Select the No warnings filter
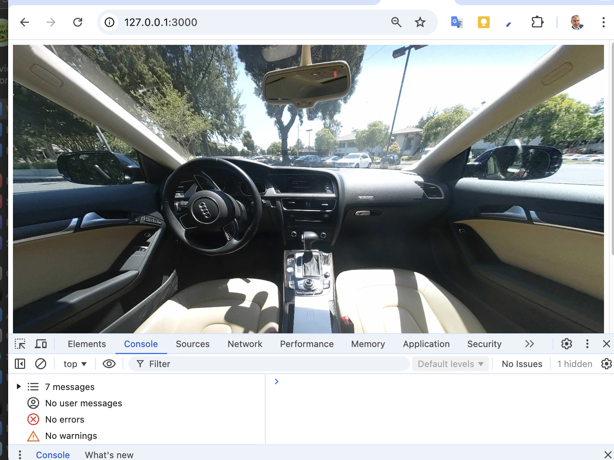Image resolution: width=614 pixels, height=460 pixels. point(137,436)
